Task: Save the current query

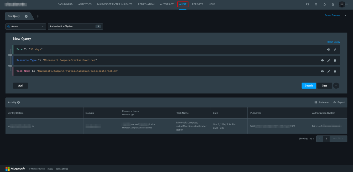Action: coord(325,85)
